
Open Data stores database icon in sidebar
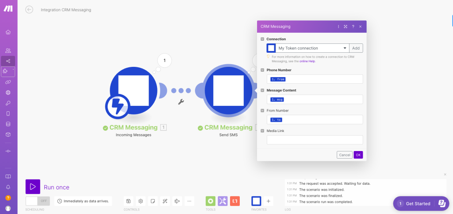coord(8,124)
